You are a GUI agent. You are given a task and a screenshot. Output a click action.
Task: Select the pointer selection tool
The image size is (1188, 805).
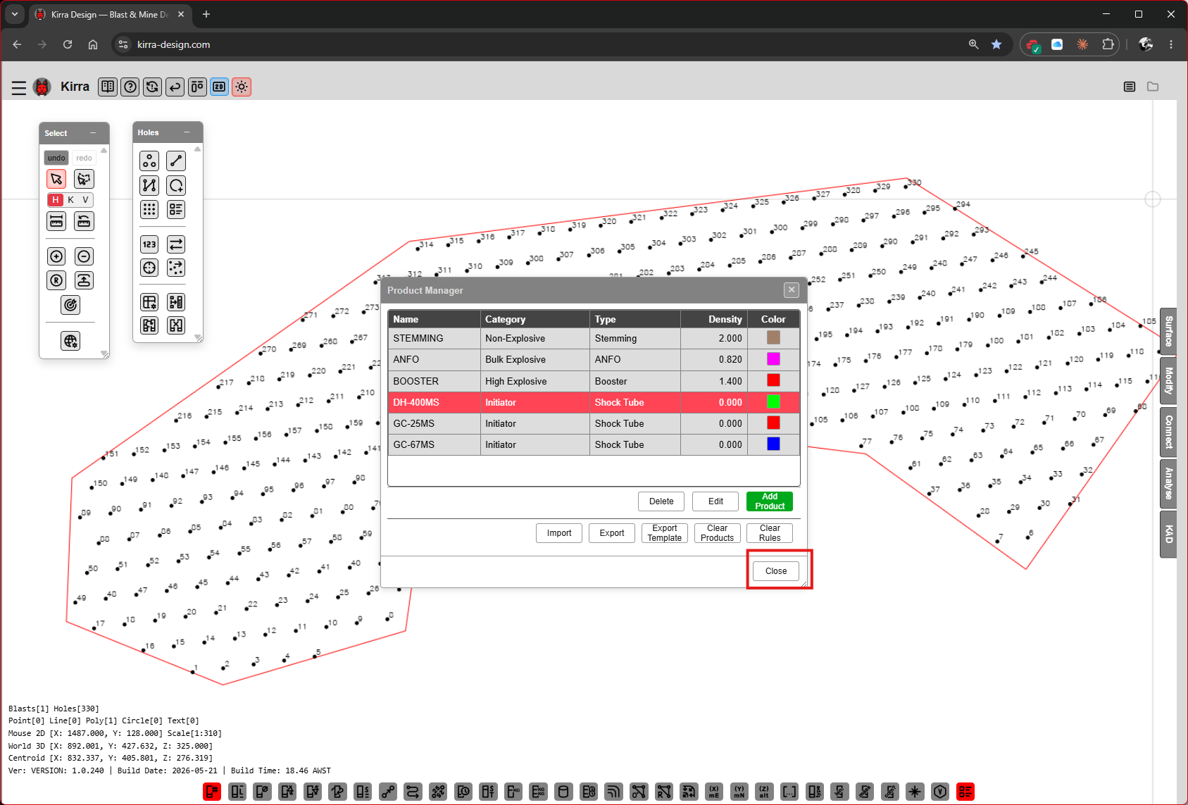[x=57, y=179]
